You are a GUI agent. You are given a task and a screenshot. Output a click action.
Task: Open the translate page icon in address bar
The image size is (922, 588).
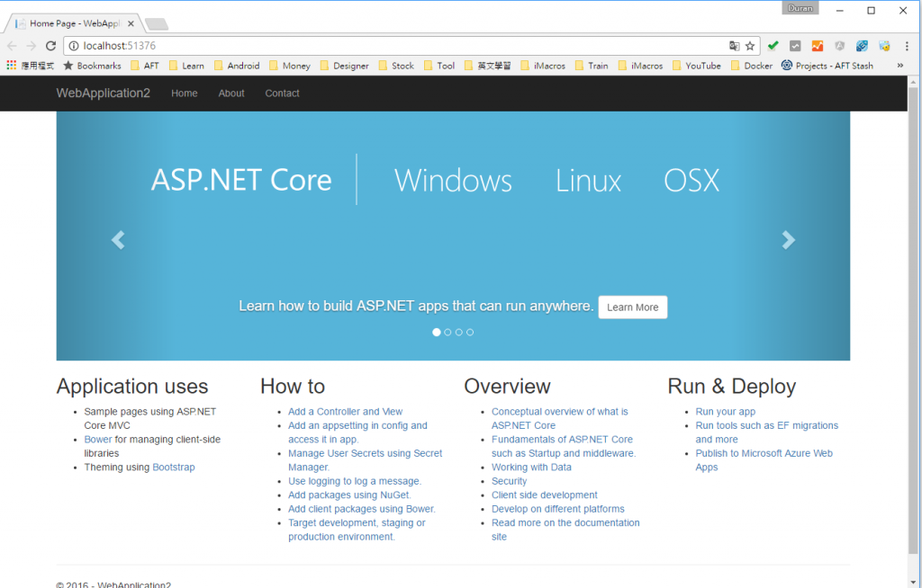pyautogui.click(x=734, y=46)
